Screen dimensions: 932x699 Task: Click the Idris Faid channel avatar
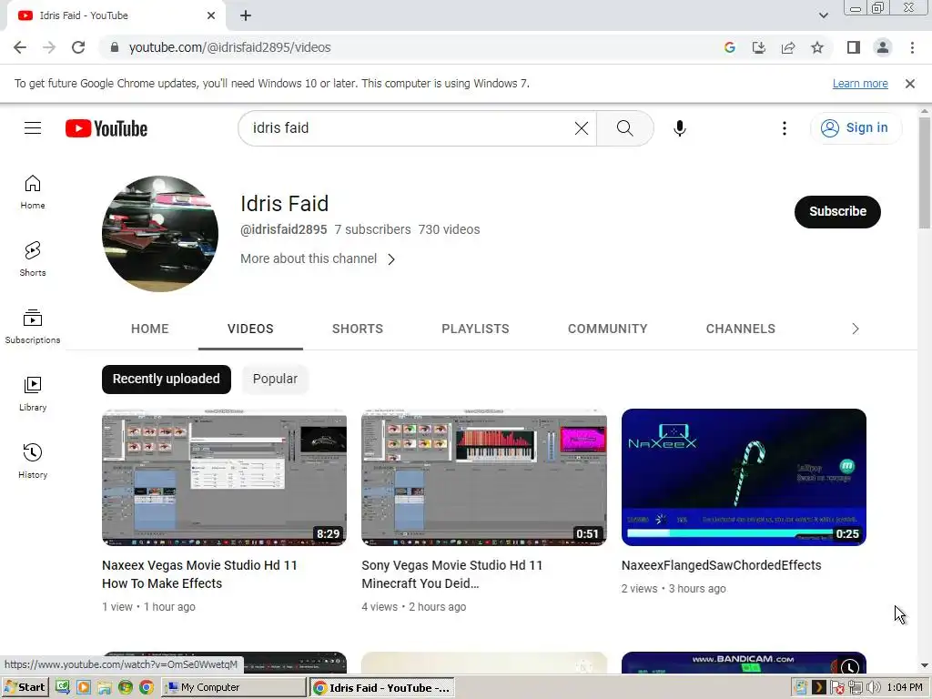tap(160, 234)
